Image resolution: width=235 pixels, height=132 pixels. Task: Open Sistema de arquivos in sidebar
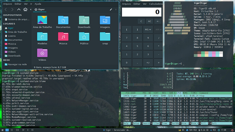pos(17,19)
